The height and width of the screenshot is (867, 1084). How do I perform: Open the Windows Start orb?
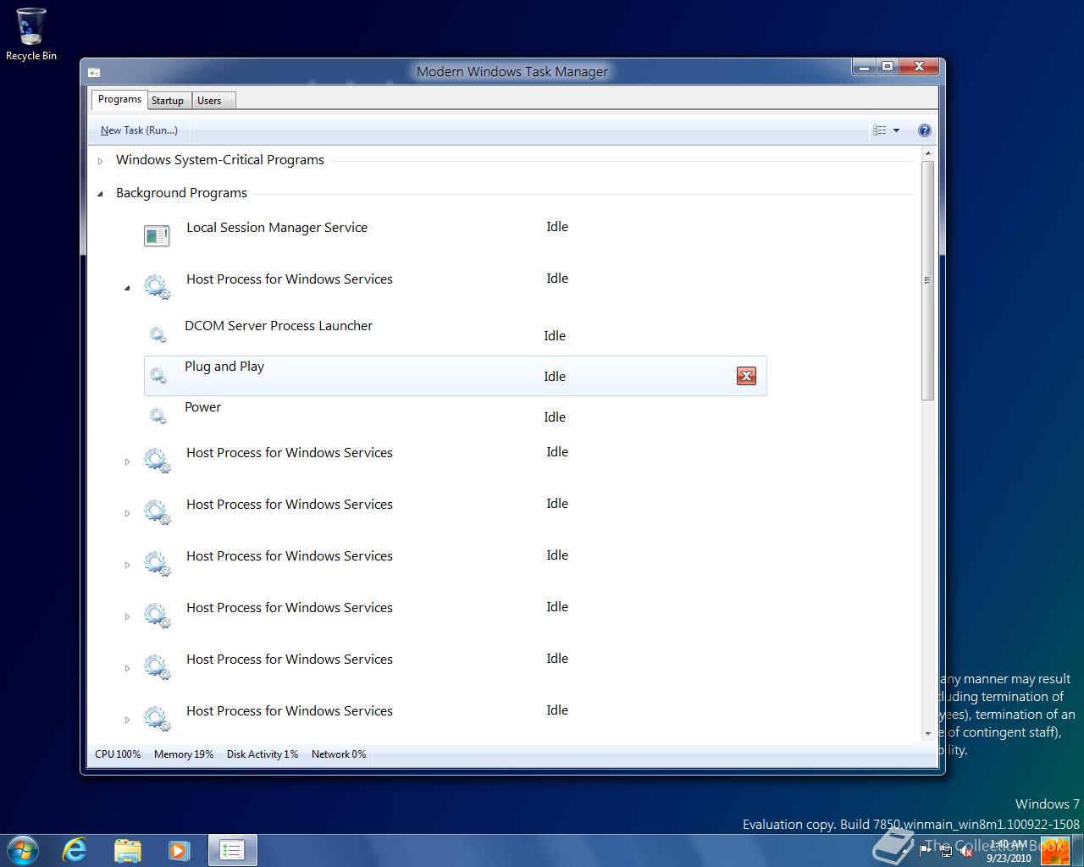point(23,850)
